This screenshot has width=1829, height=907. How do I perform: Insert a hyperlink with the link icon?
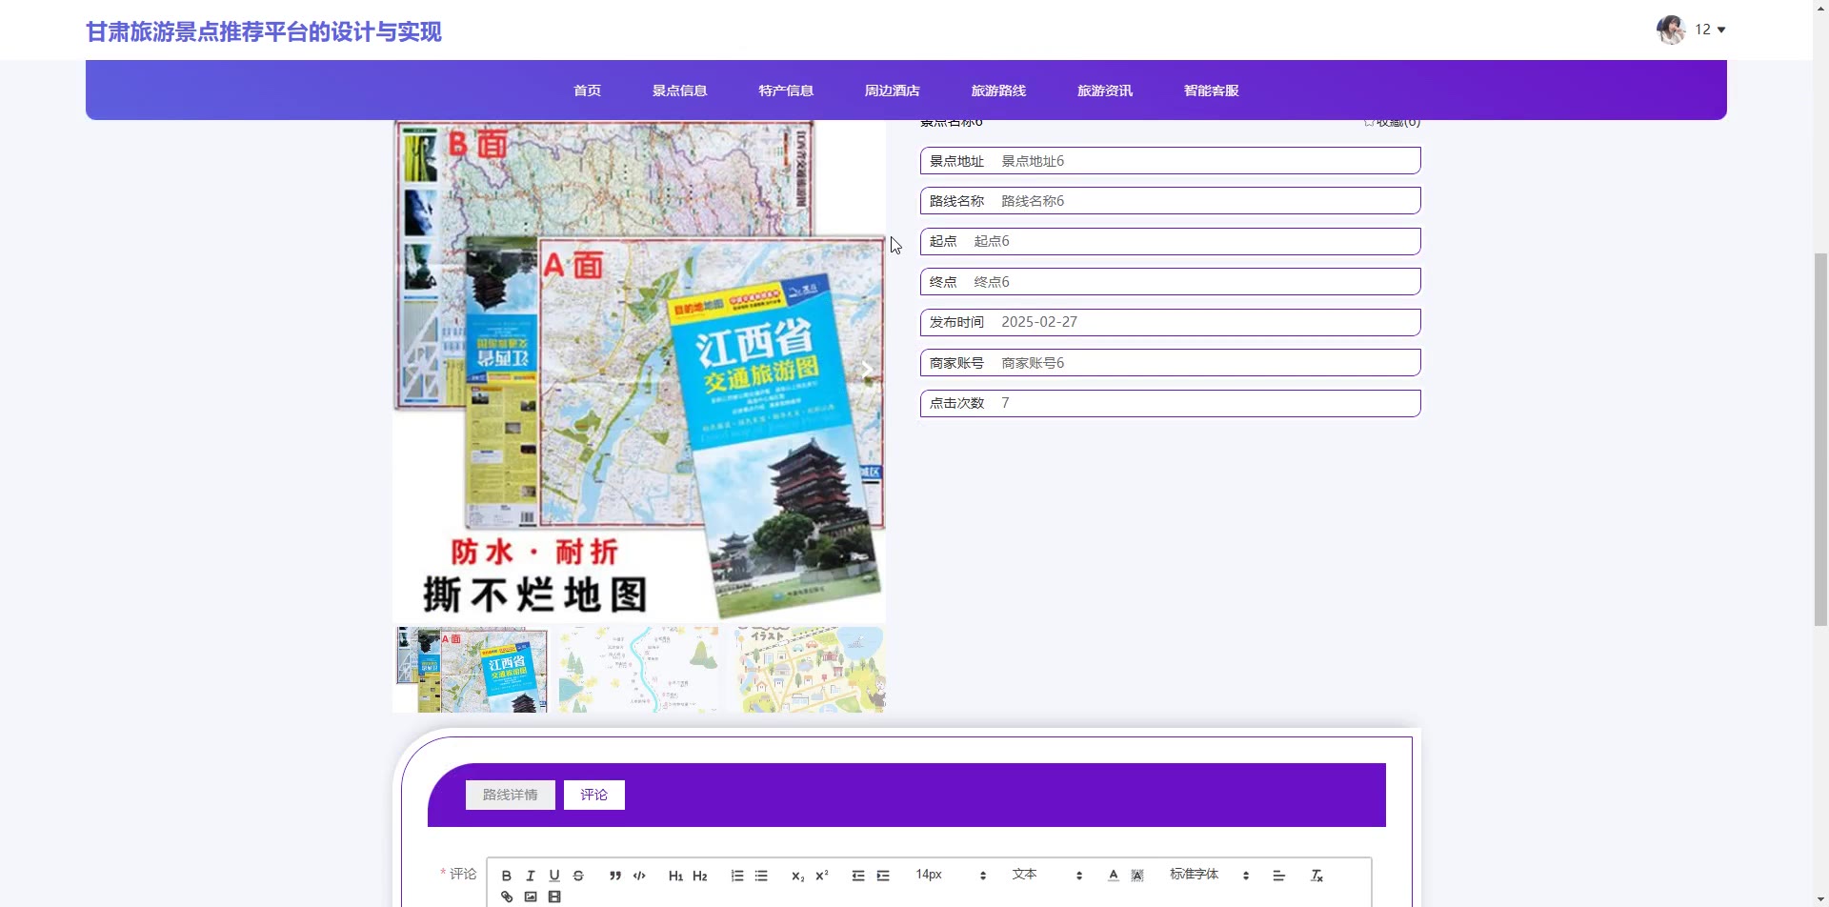pos(507,897)
